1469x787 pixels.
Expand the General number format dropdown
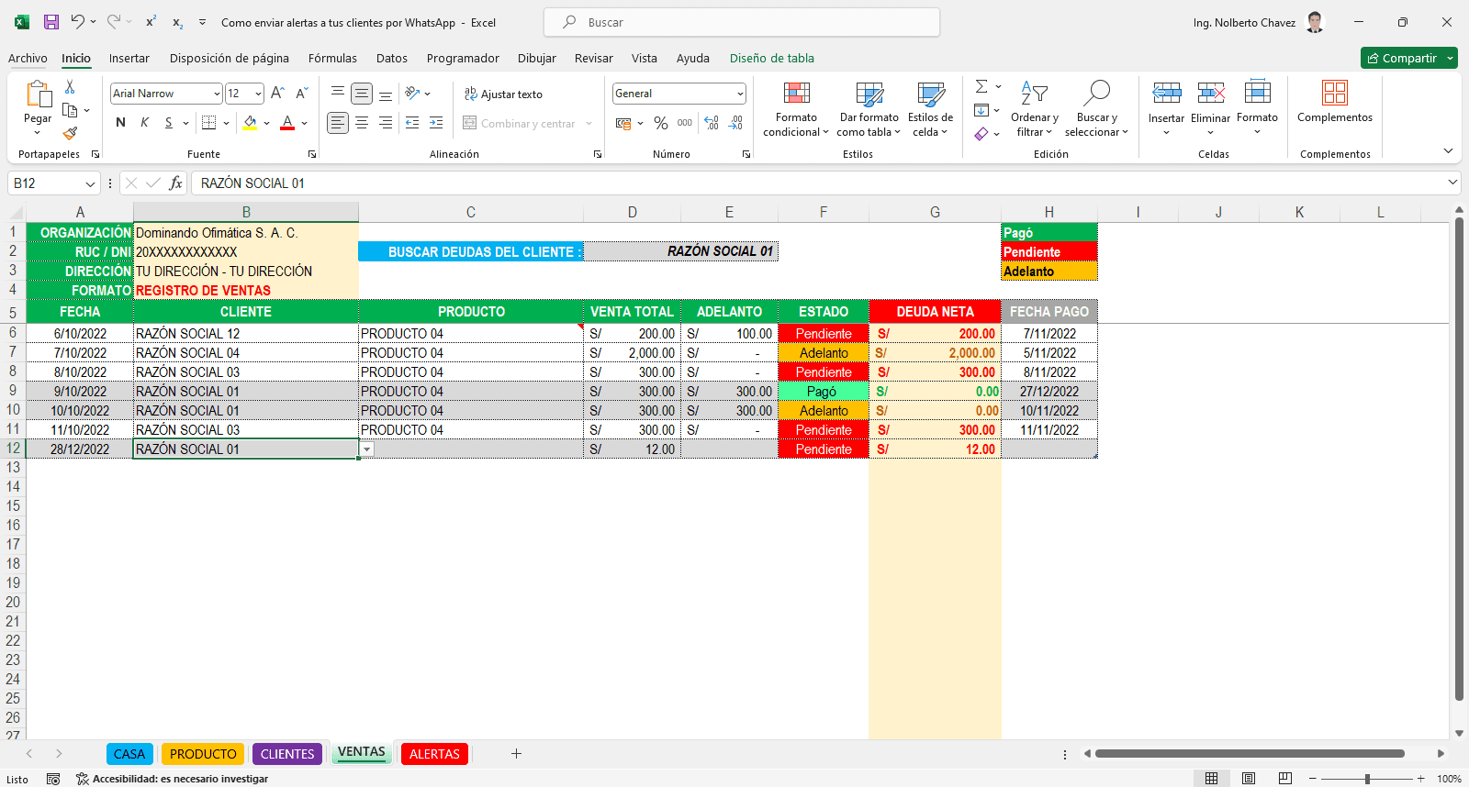coord(739,94)
